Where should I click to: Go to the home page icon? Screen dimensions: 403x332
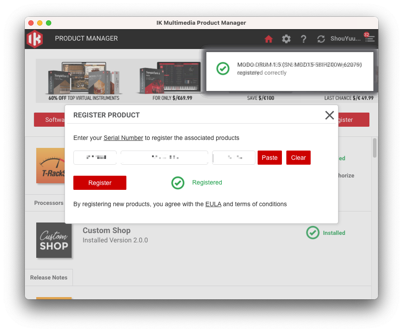point(269,39)
